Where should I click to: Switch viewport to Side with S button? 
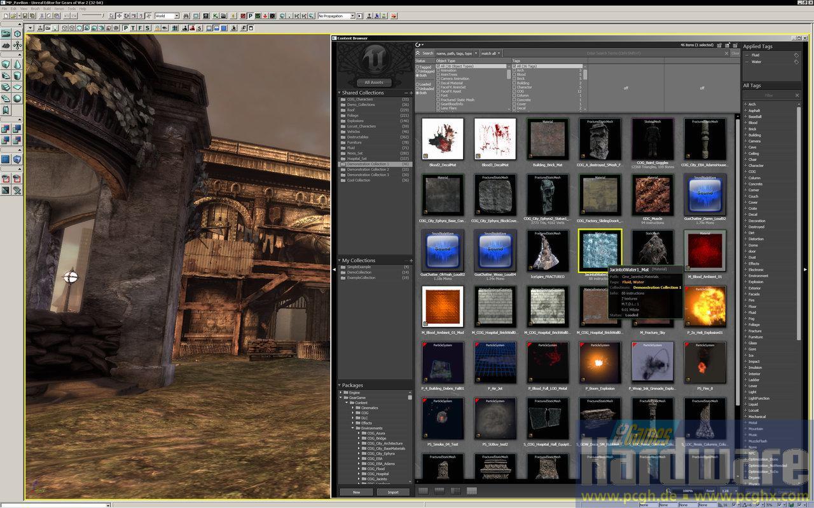147,28
